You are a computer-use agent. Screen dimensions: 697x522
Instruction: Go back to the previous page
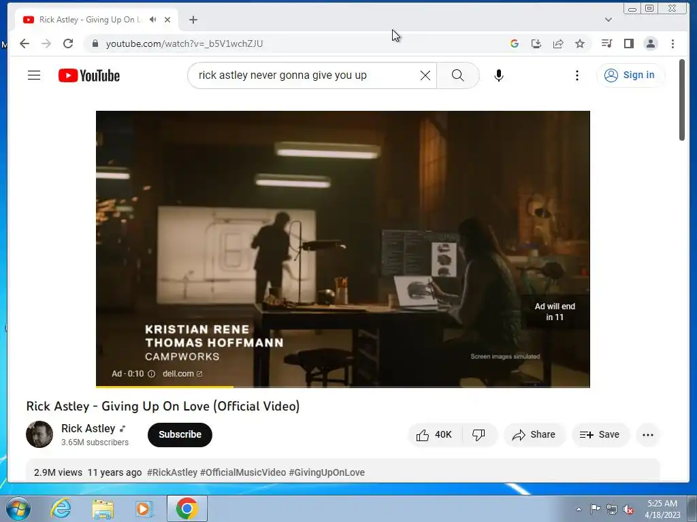pyautogui.click(x=25, y=43)
